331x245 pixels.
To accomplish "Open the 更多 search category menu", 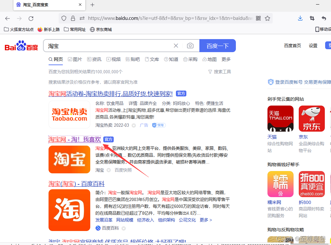I will (226, 59).
